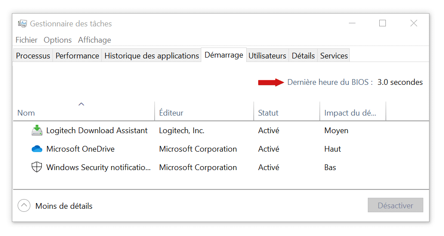This screenshot has width=444, height=236.
Task: Select the Microsoft OneDrive row name
Action: tap(81, 149)
